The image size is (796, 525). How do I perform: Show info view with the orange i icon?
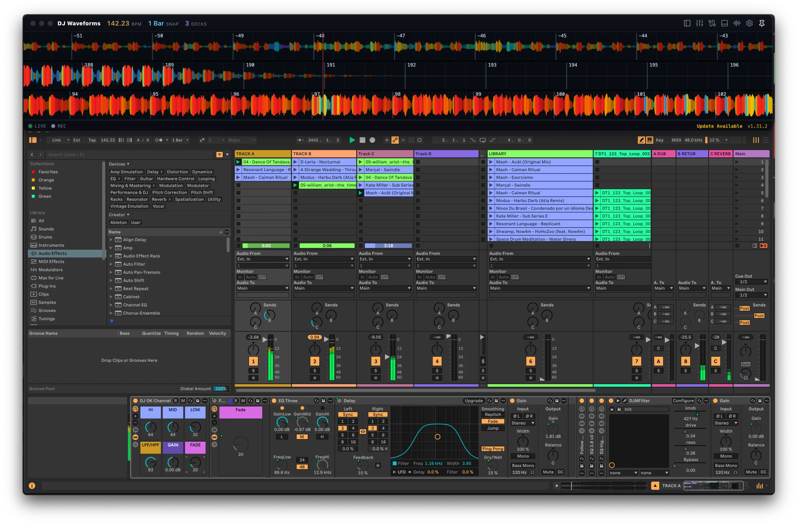[x=32, y=486]
